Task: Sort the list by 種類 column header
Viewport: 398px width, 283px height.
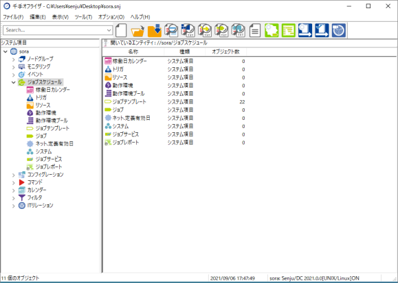Action: point(184,51)
